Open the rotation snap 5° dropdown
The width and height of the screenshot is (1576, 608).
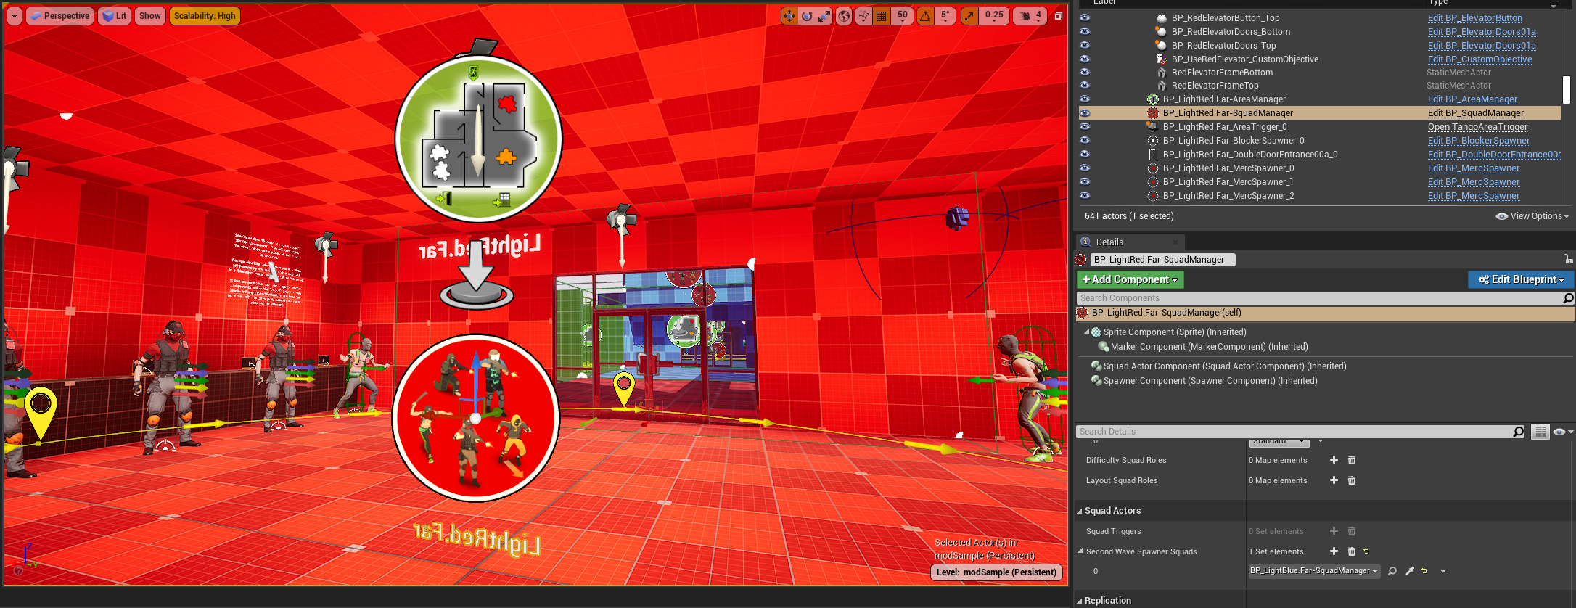pos(945,16)
